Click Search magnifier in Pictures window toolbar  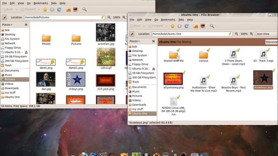click(x=84, y=10)
